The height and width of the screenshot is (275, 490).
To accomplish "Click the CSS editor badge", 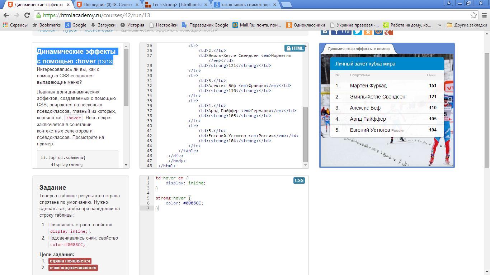I will (x=299, y=180).
